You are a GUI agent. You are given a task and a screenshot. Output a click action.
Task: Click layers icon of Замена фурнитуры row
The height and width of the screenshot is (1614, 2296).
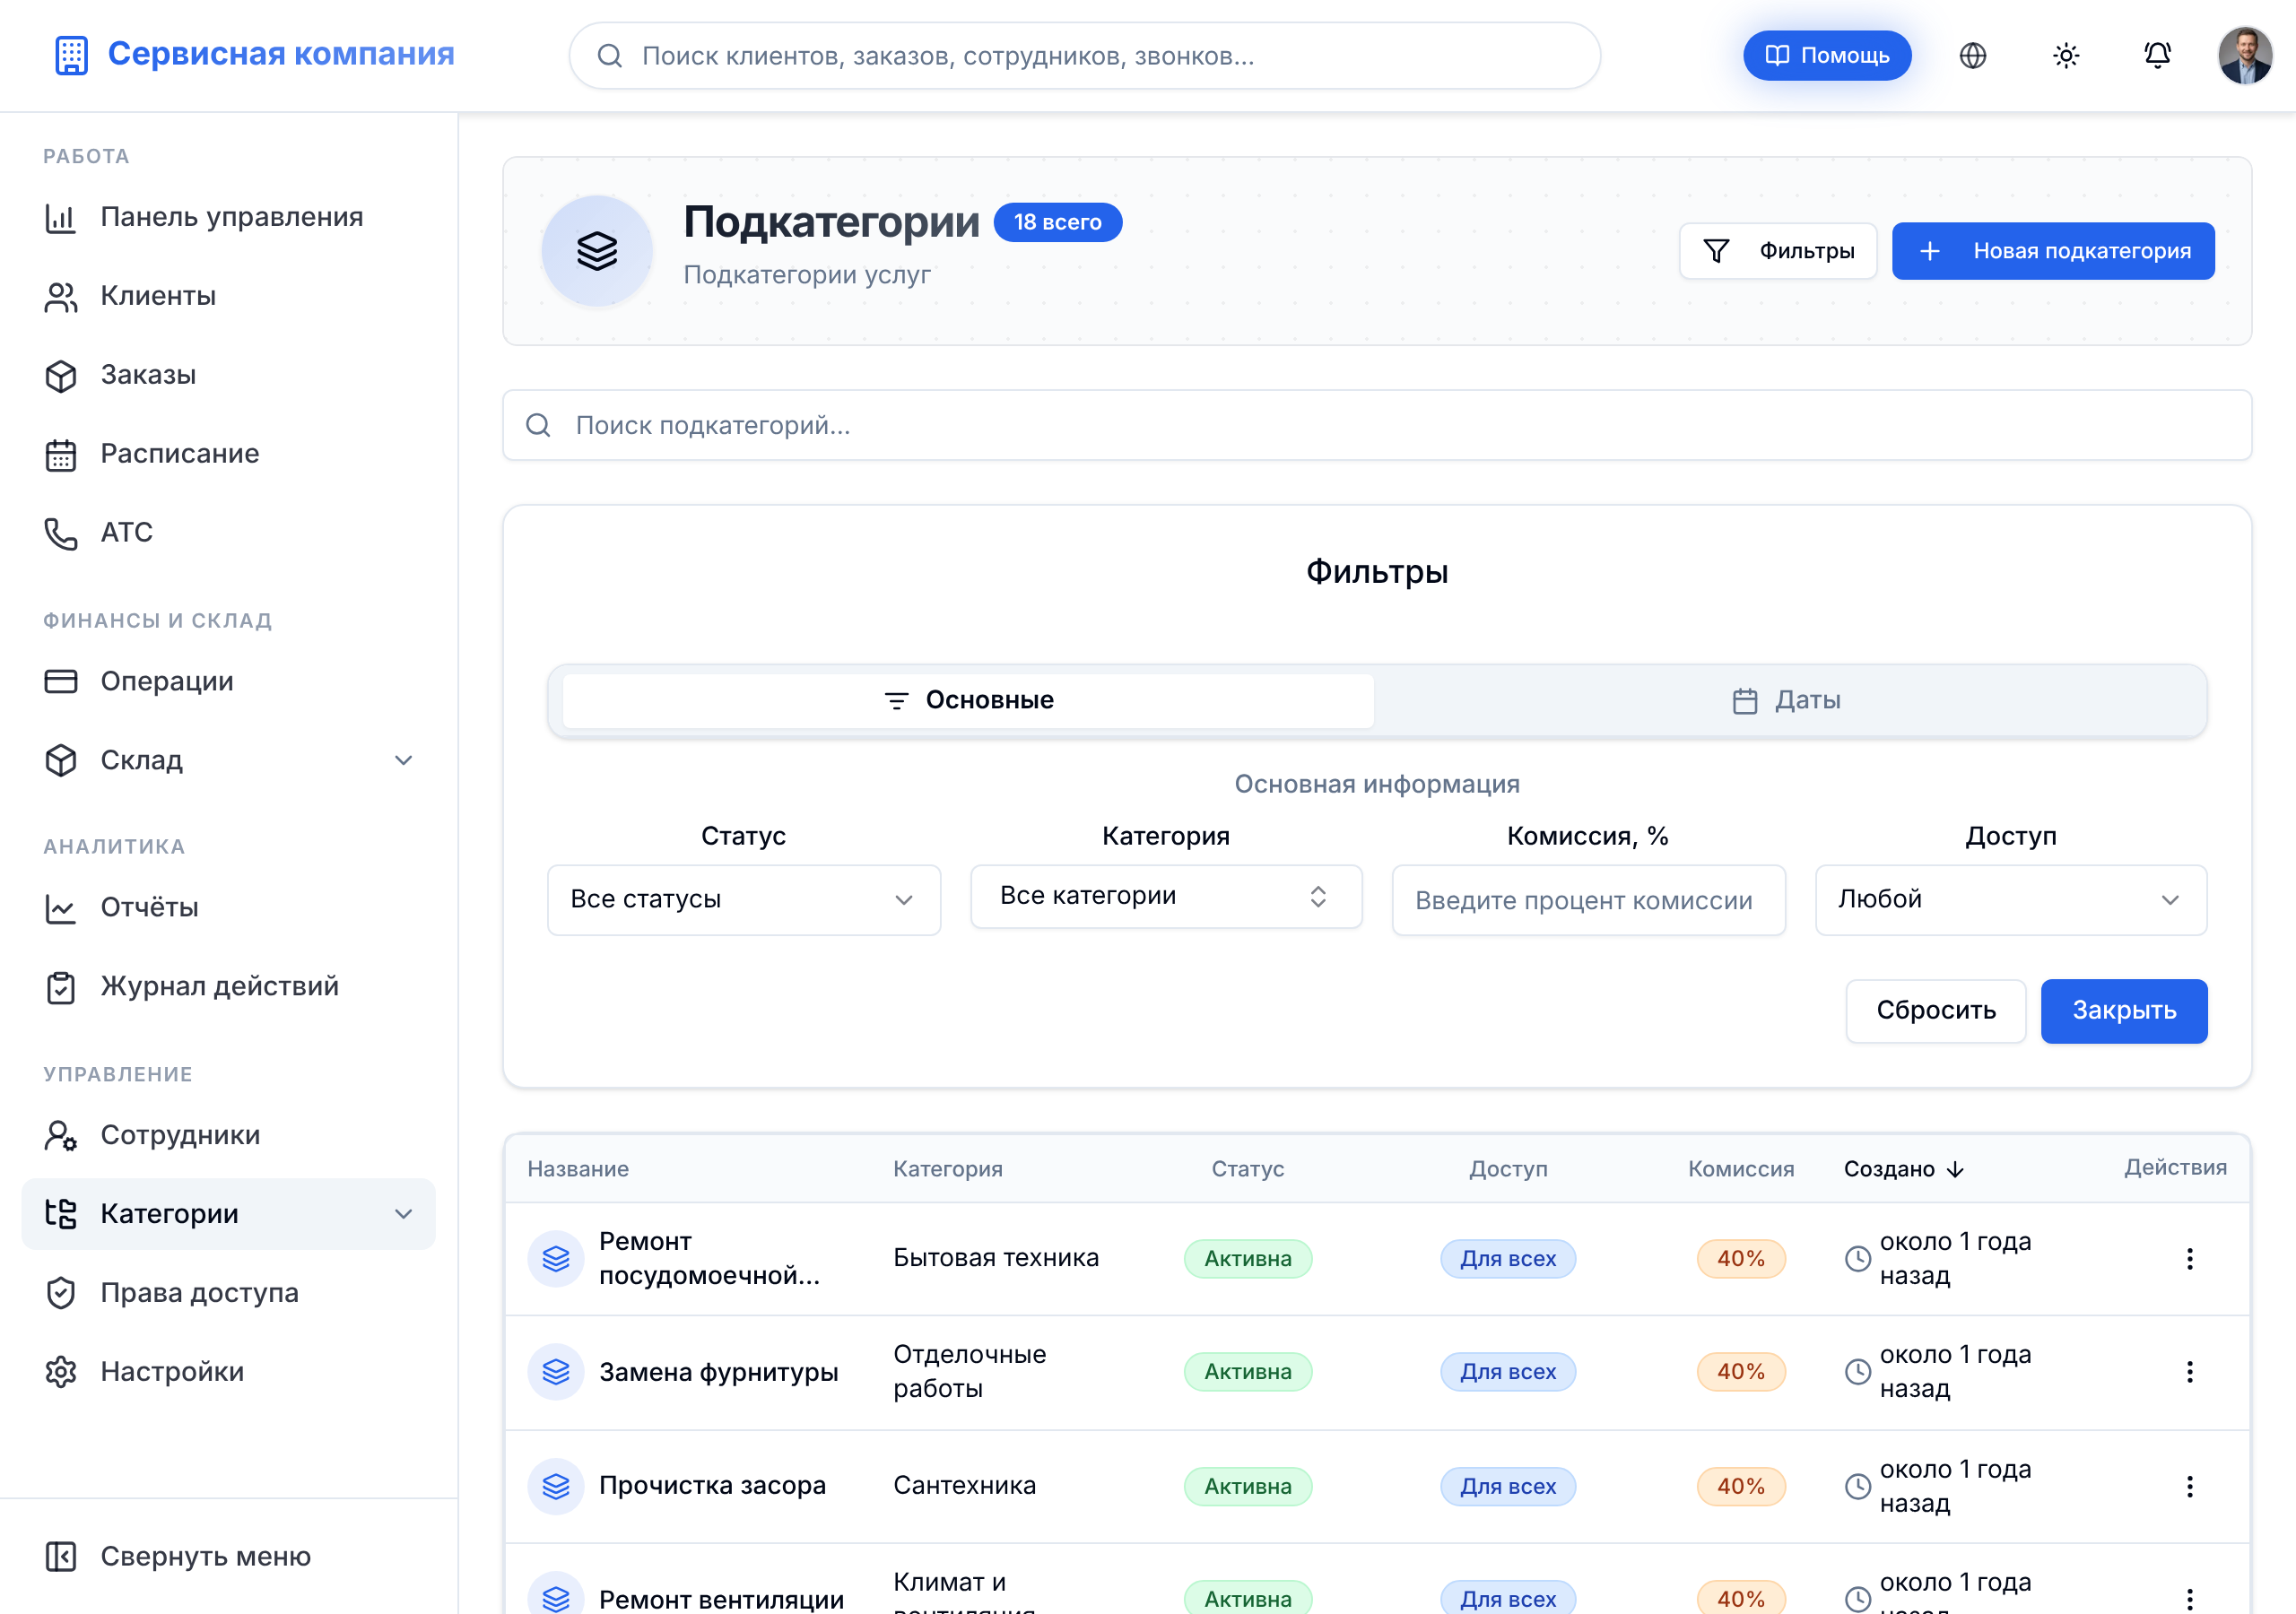pyautogui.click(x=556, y=1371)
